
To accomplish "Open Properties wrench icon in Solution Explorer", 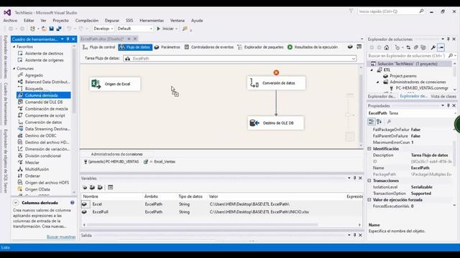I will click(x=433, y=48).
